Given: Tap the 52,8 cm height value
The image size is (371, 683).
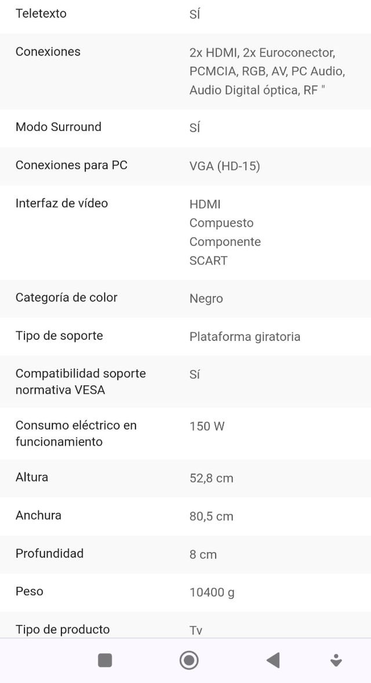Looking at the screenshot, I should 211,478.
